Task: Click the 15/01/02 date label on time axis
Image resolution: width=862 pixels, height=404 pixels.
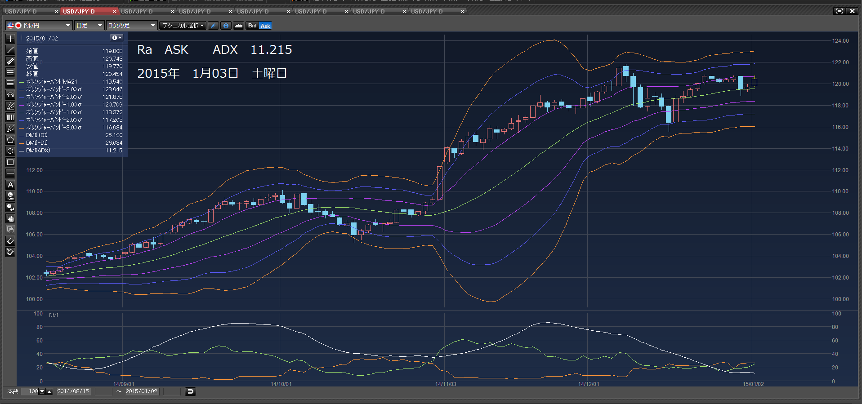Action: coord(753,384)
